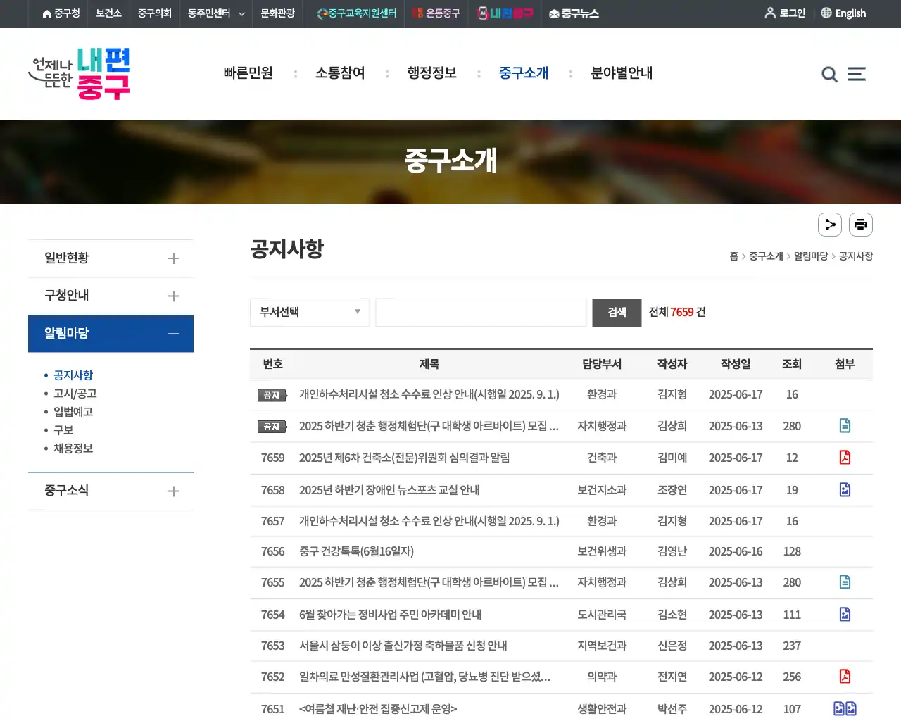The height and width of the screenshot is (721, 901).
Task: Click the globe English language link
Action: 843,13
